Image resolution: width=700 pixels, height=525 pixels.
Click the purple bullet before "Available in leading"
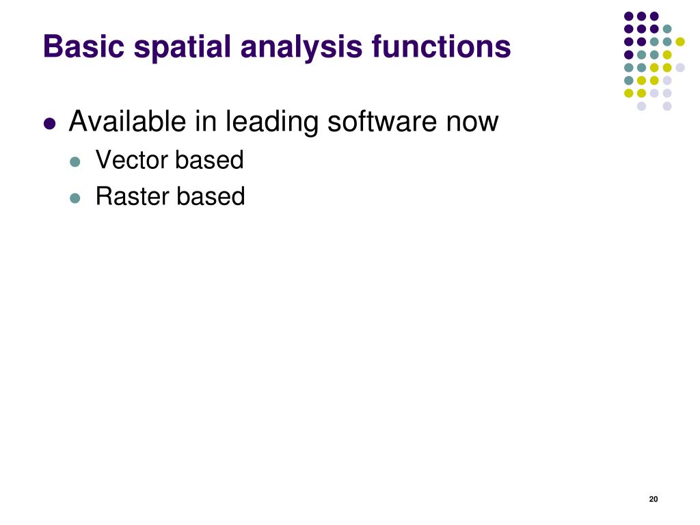tap(49, 124)
